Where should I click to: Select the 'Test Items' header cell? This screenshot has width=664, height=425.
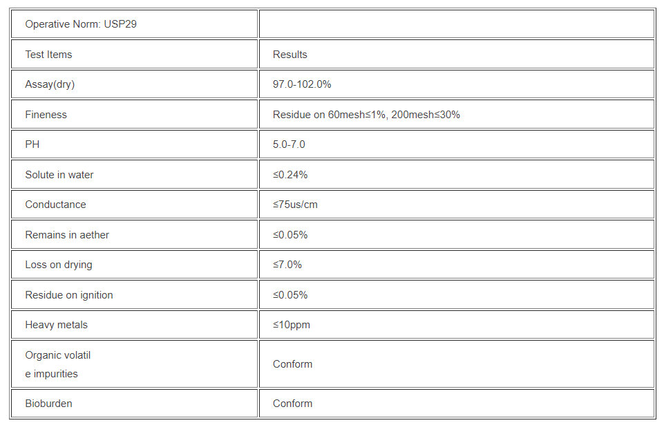(48, 55)
